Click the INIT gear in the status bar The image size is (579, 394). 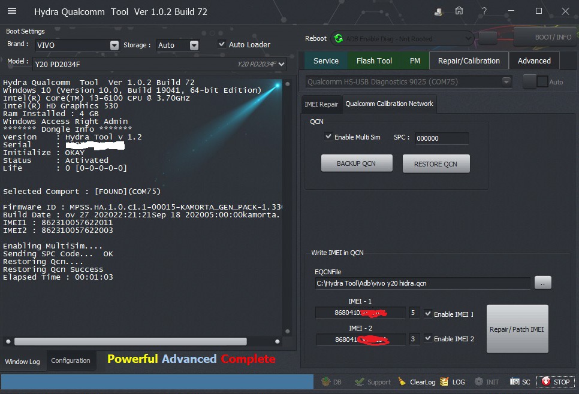point(487,382)
